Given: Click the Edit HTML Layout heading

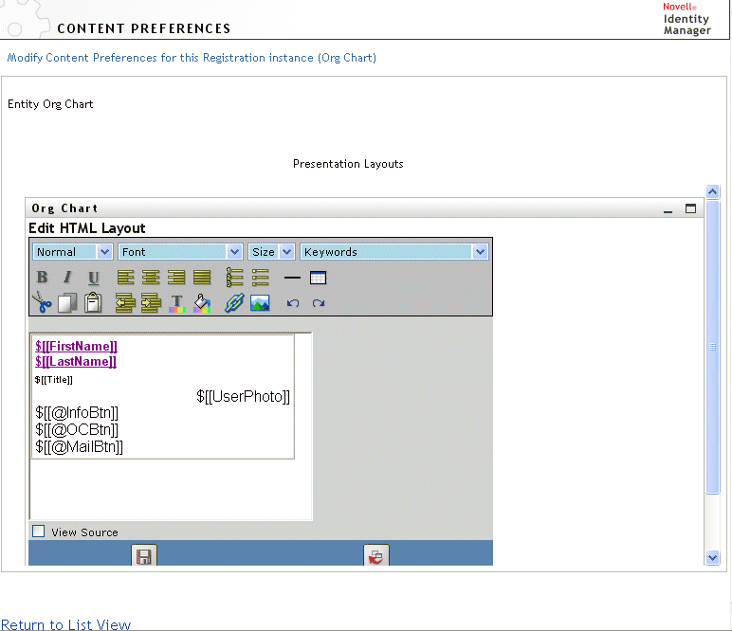Looking at the screenshot, I should pyautogui.click(x=87, y=228).
